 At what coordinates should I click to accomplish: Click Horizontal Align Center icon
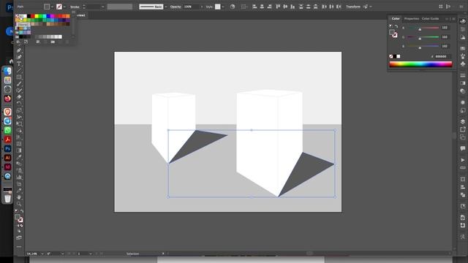(x=262, y=7)
